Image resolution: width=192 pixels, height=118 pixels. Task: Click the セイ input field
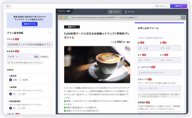coord(148,60)
